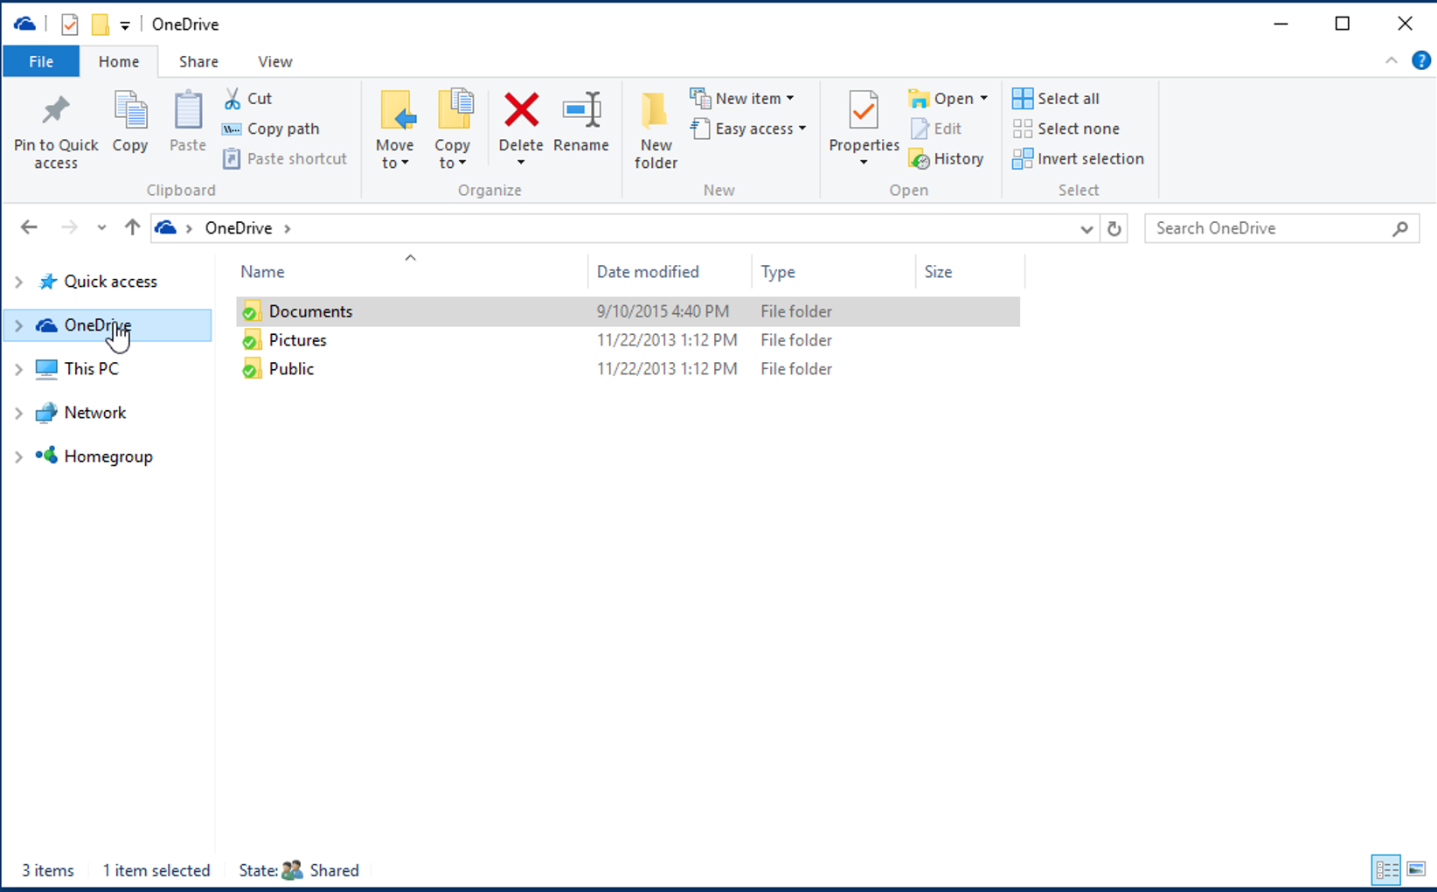Click the Back navigation arrow
The width and height of the screenshot is (1437, 892).
coord(29,227)
